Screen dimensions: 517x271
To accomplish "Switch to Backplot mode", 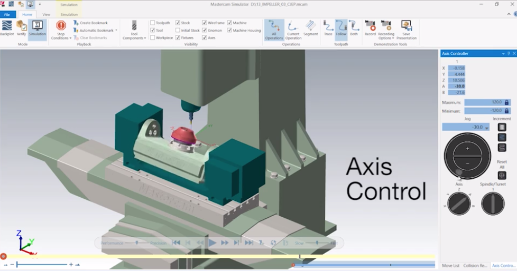I will [6, 28].
